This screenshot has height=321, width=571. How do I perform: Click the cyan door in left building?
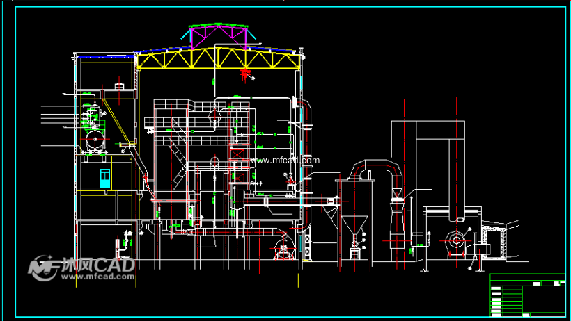105,177
